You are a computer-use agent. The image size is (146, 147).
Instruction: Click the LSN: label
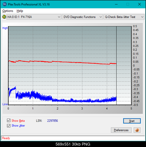coord(39,121)
